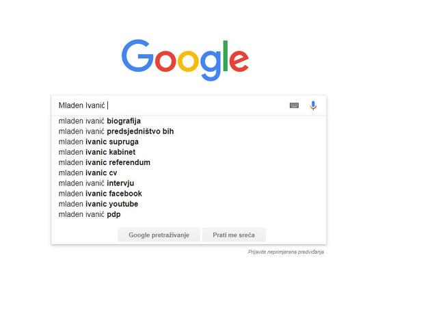Open 'Prijavite neprimjerena predviđanja' link
The image size is (432, 323).
point(286,253)
